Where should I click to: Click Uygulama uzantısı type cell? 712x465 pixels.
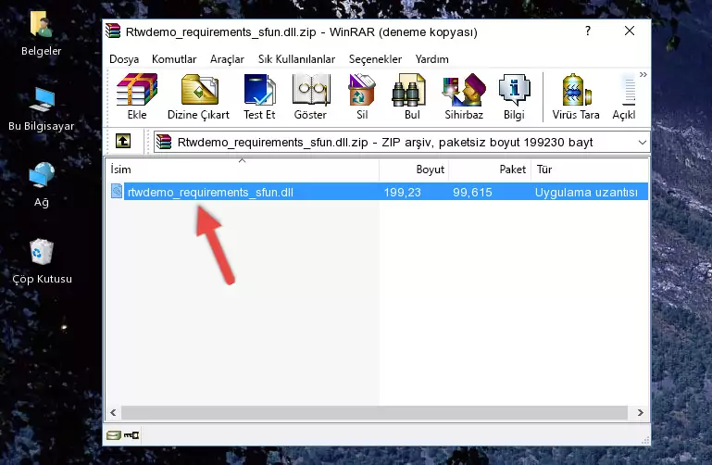(586, 192)
